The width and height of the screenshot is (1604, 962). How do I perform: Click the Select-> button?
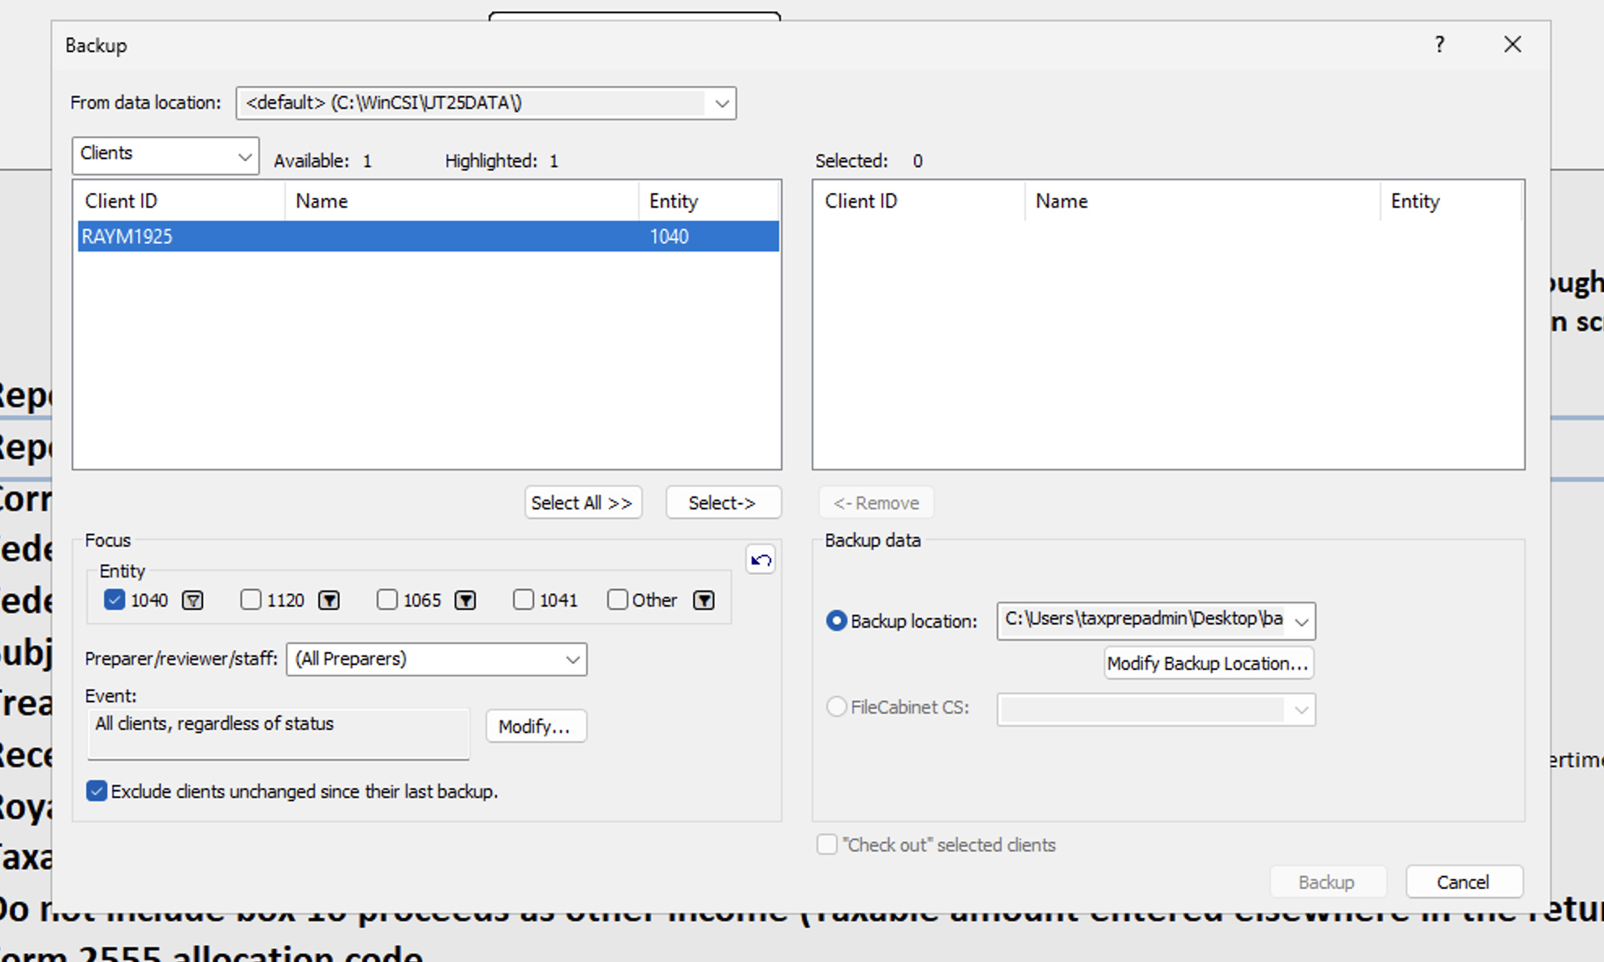pos(722,503)
